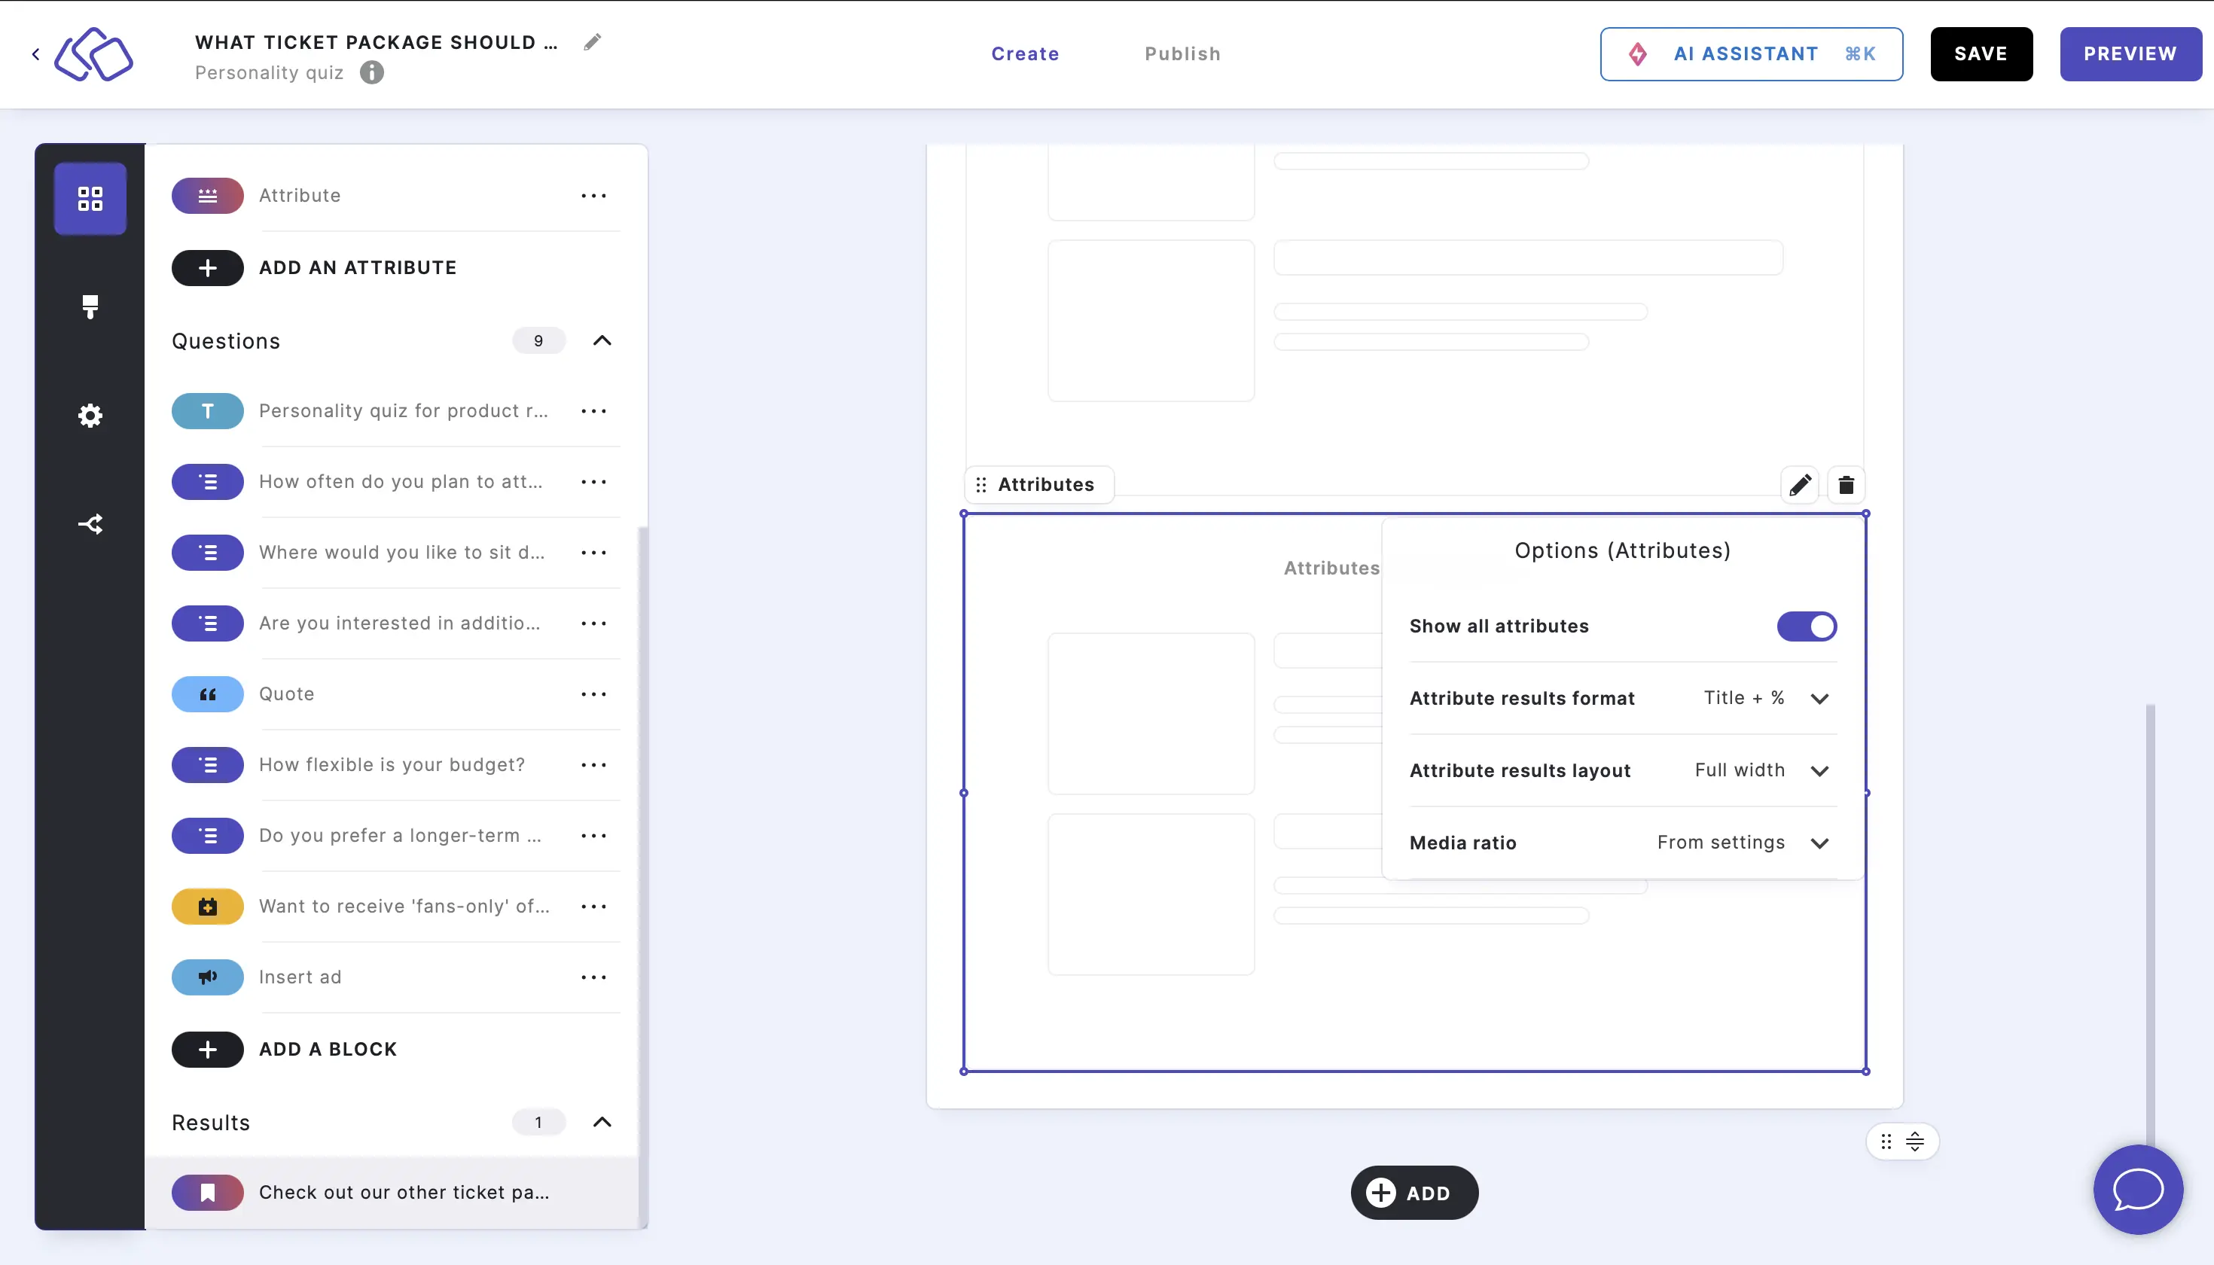Collapse the Results section
The image size is (2214, 1265).
tap(602, 1123)
